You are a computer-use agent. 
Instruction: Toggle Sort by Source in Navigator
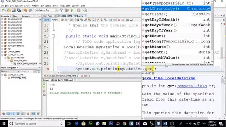point(38,114)
